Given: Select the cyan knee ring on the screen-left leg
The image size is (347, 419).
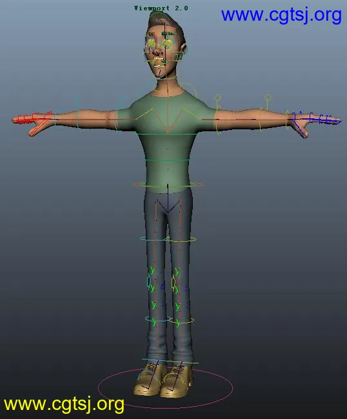Looking at the screenshot, I should (152, 238).
